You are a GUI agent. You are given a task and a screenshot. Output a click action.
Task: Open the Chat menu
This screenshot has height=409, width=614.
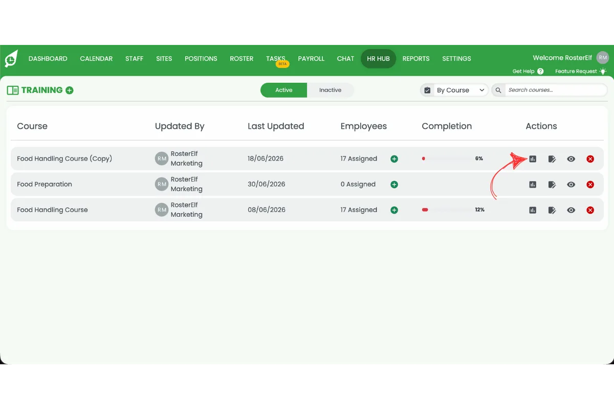[345, 59]
